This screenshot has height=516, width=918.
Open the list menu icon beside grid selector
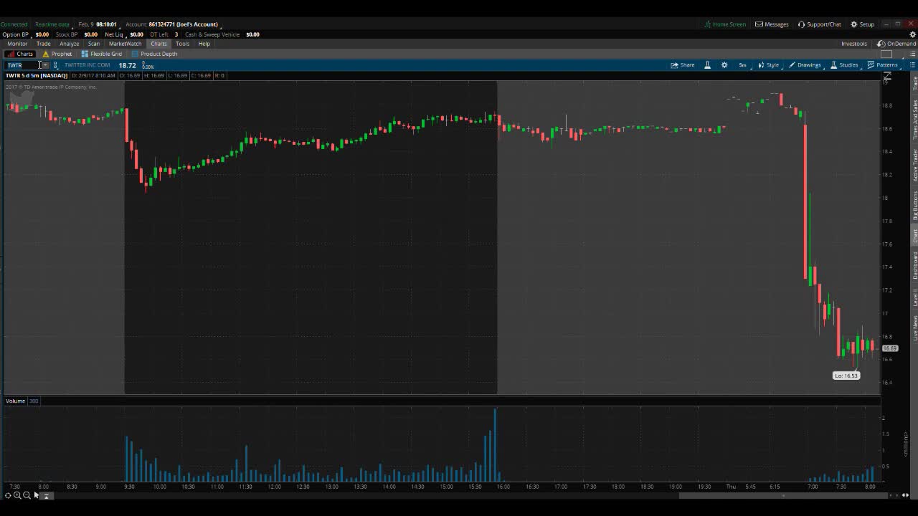coord(912,54)
